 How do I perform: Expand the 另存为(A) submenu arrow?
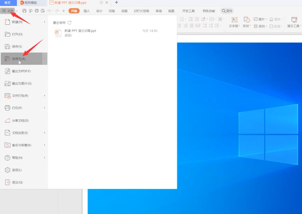(44, 59)
